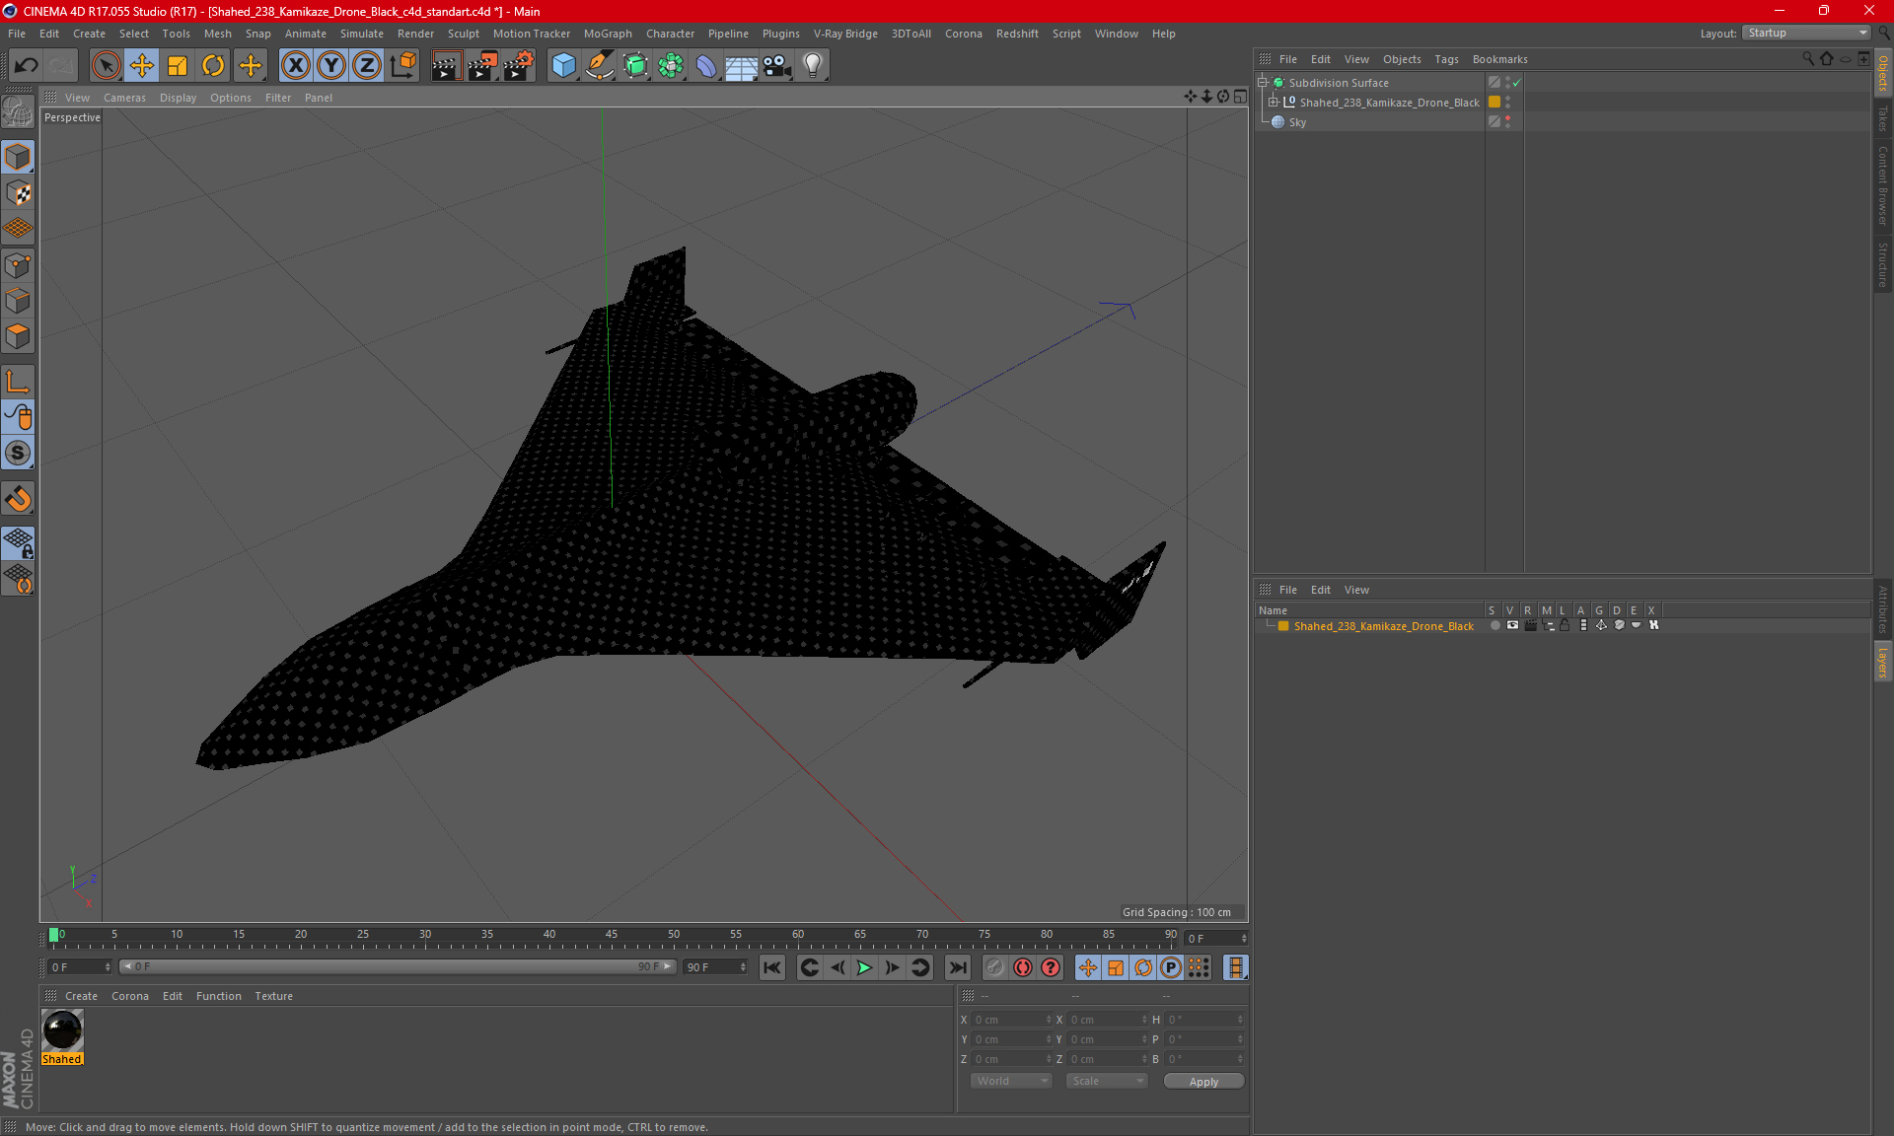Click the drone object's layer color swatch

(1494, 103)
